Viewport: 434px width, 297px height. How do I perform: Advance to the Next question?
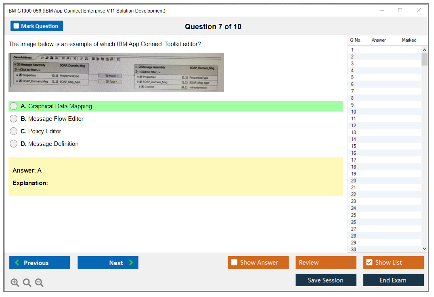coord(108,263)
